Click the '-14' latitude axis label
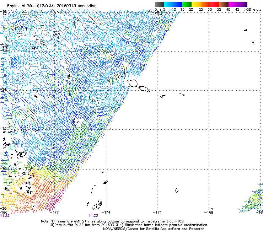Viewport: 263px width, 231px height. 4,89
